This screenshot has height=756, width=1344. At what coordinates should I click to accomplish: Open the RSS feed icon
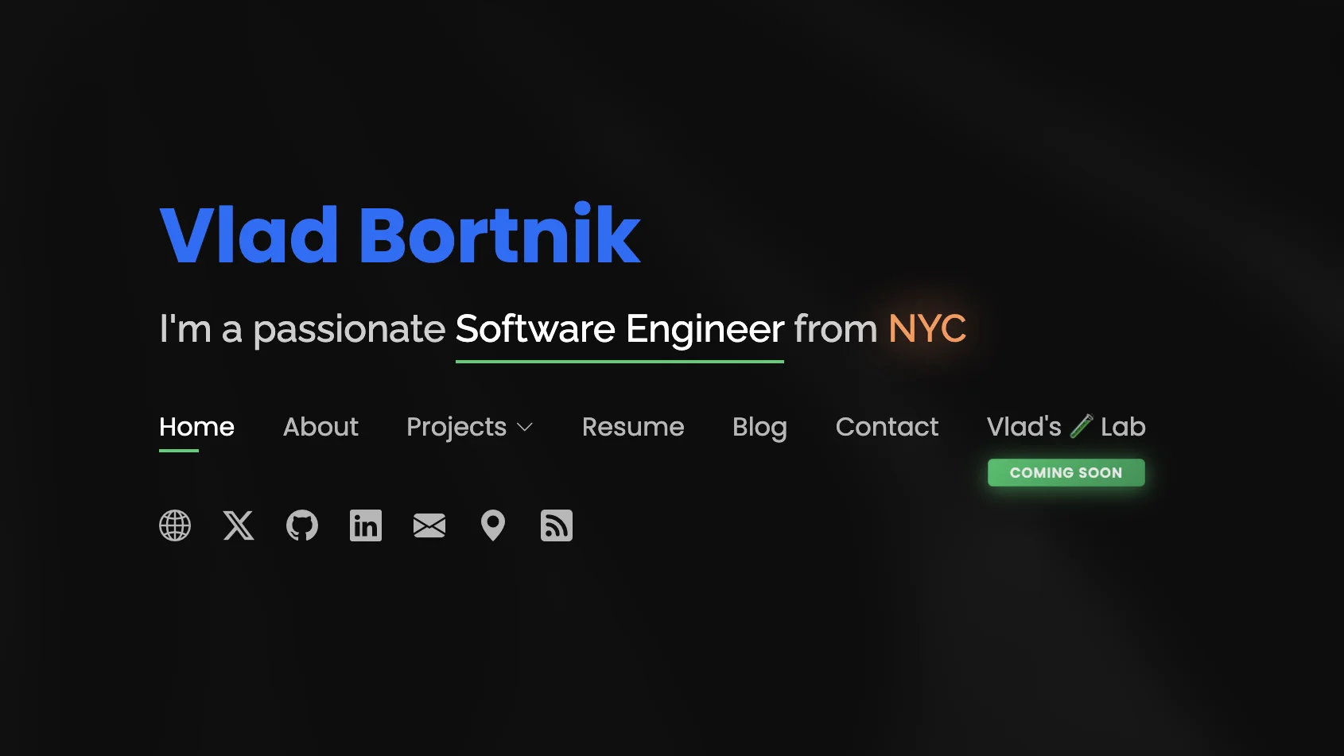click(x=556, y=525)
